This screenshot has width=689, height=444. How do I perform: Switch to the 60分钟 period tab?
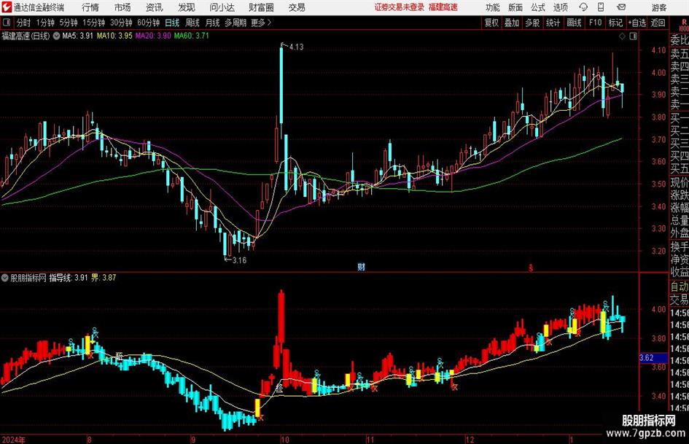click(x=149, y=23)
